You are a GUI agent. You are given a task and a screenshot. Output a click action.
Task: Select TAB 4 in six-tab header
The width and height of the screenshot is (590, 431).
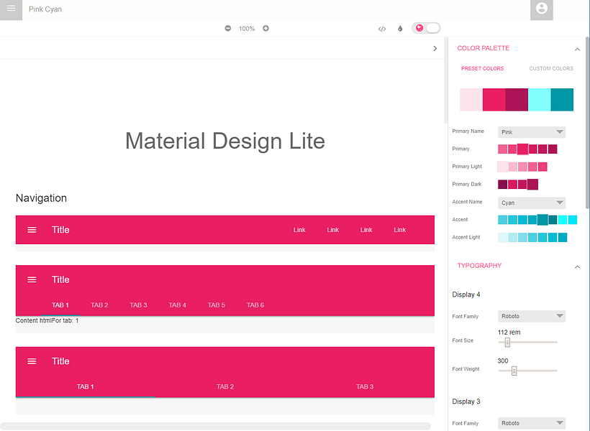[177, 305]
